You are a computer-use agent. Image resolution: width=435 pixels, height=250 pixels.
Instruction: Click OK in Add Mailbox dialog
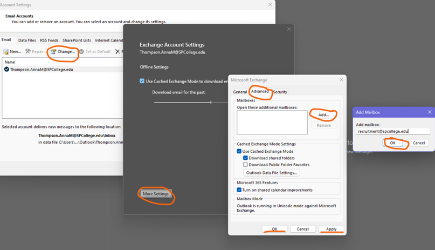393,143
